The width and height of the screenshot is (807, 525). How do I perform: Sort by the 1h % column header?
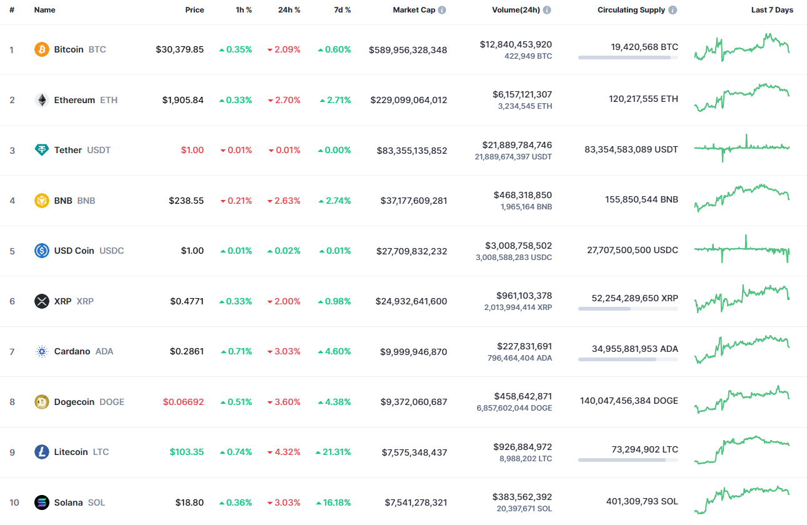pyautogui.click(x=244, y=9)
